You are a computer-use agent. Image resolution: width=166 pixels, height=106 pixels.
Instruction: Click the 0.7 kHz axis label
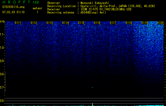point(2,87)
